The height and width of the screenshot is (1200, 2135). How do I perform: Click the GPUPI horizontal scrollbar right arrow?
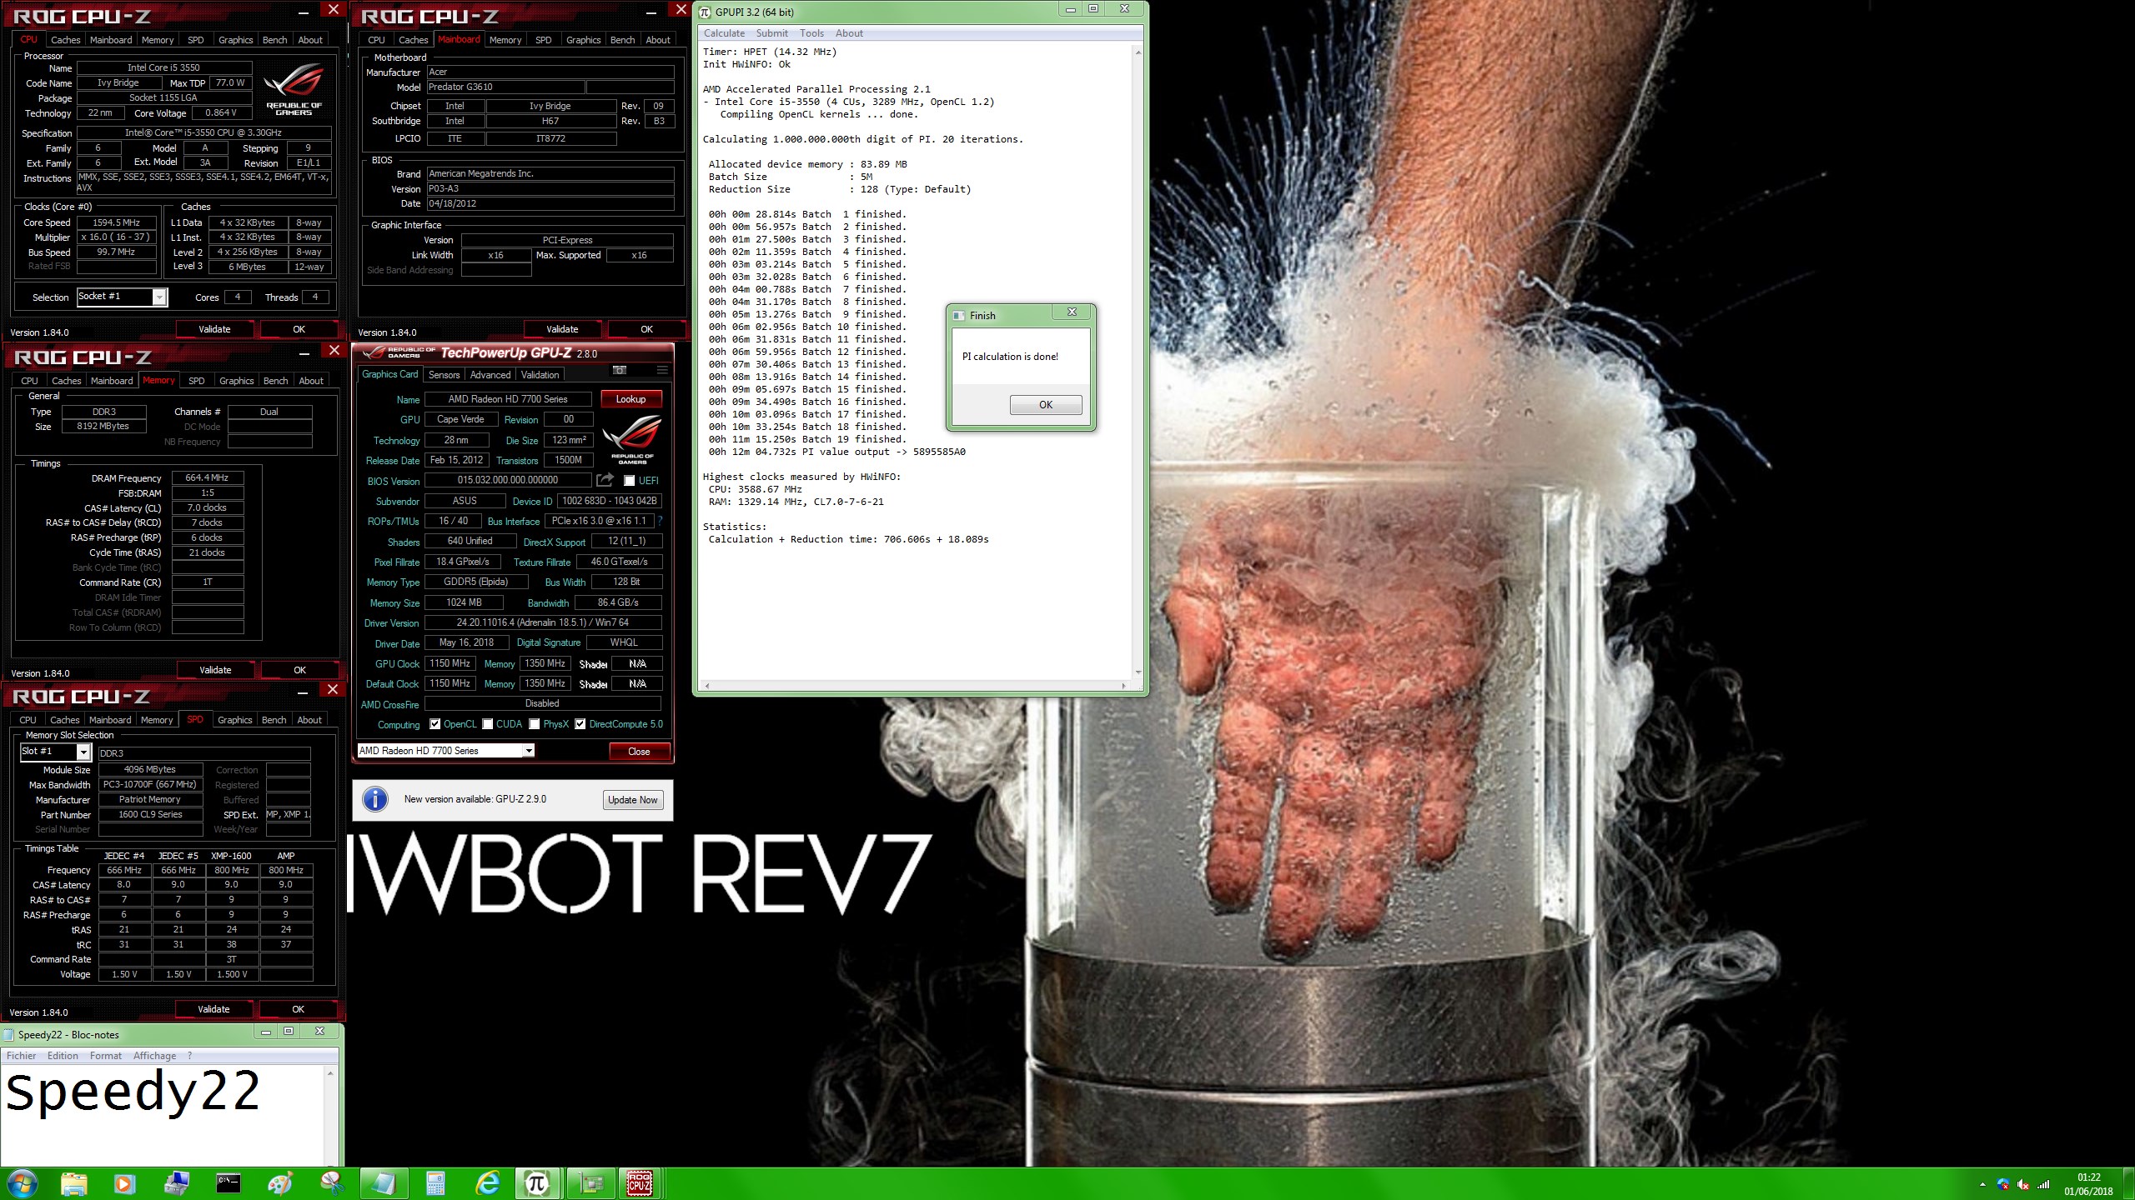click(1123, 686)
